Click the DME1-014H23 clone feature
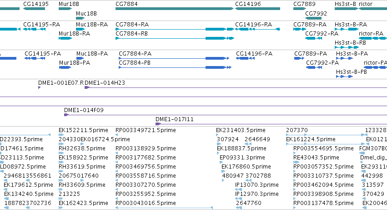The width and height of the screenshot is (387, 210). [236, 87]
